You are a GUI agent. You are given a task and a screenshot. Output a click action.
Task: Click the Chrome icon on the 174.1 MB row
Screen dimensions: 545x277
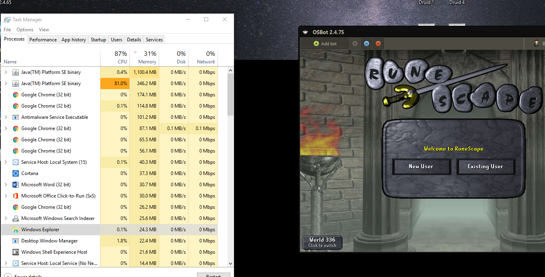coord(16,95)
